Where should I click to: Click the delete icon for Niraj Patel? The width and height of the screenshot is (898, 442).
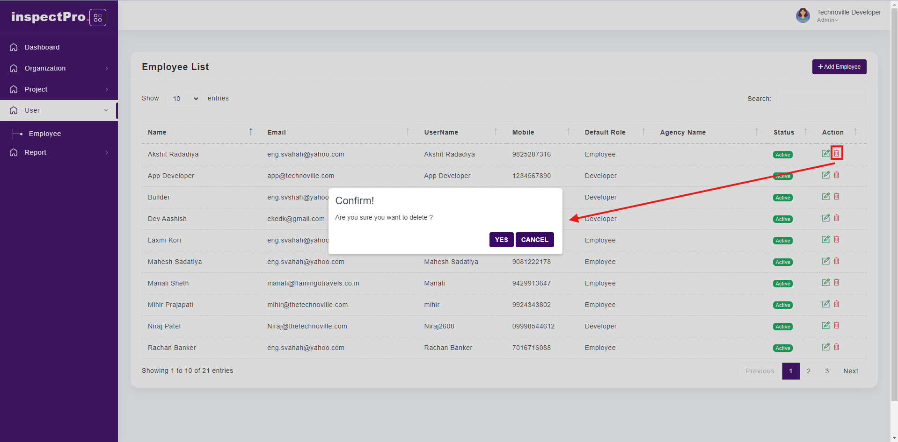point(837,325)
